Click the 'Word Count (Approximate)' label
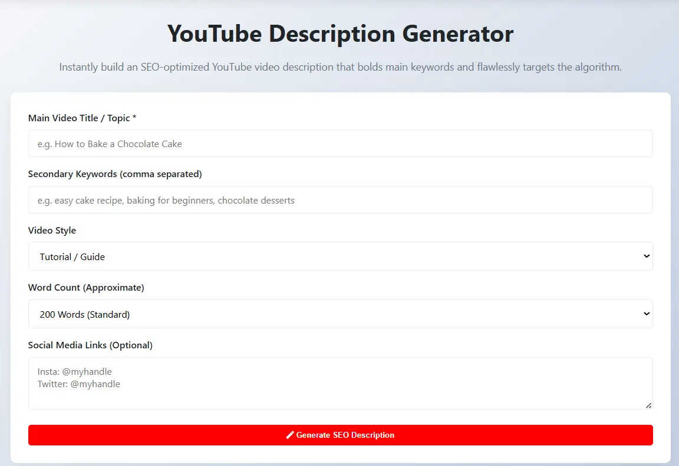The height and width of the screenshot is (466, 679). tap(86, 288)
